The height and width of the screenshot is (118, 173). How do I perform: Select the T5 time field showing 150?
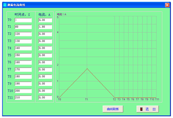[x=23, y=55]
